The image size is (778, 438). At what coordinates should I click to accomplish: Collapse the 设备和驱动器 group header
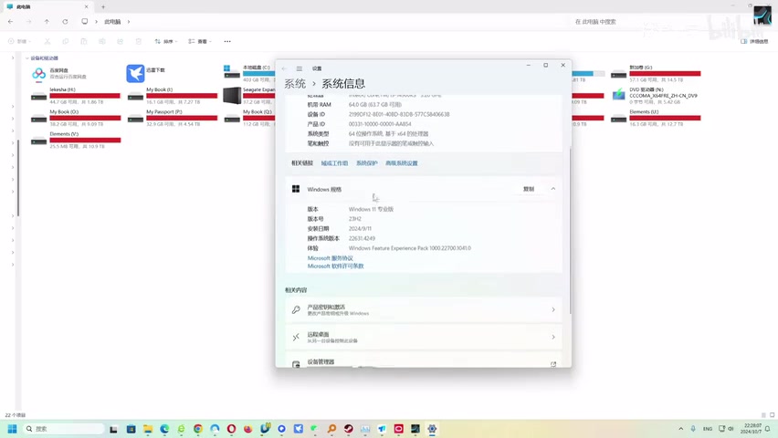tap(26, 58)
